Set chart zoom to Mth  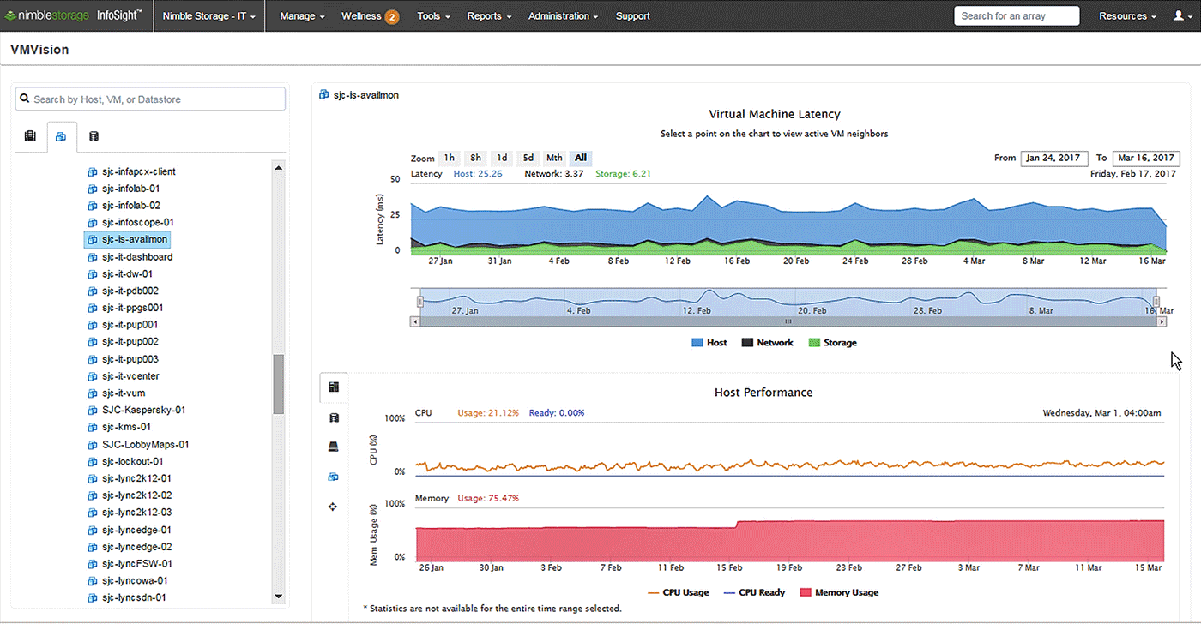coord(554,158)
